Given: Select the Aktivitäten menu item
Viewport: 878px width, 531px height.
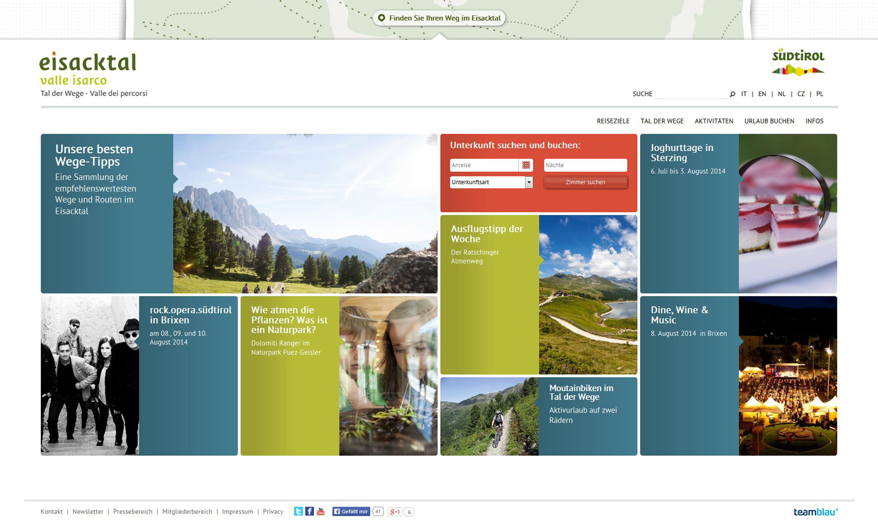Looking at the screenshot, I should point(714,121).
